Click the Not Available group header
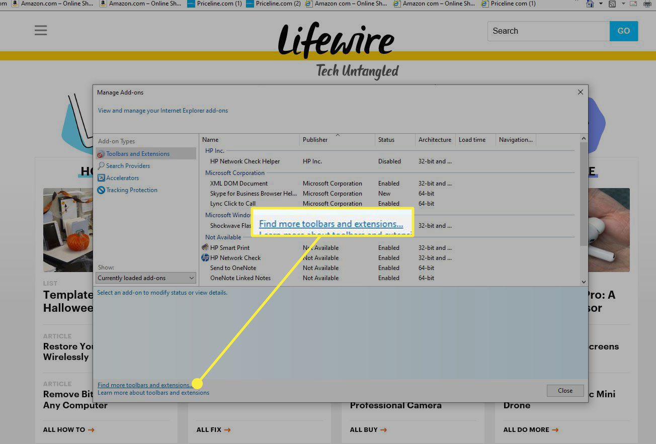656x444 pixels. pyautogui.click(x=223, y=237)
